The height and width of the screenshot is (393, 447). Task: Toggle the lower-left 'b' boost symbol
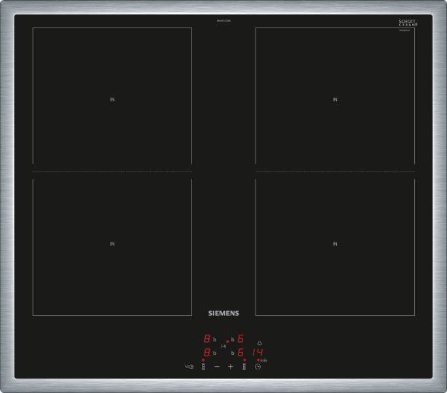click(x=215, y=353)
